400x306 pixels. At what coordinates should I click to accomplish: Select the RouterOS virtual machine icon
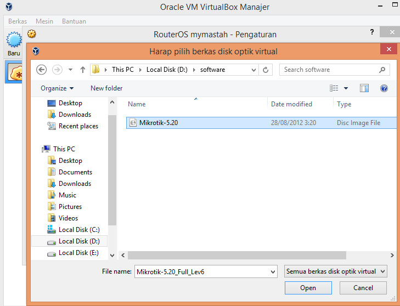pyautogui.click(x=15, y=72)
